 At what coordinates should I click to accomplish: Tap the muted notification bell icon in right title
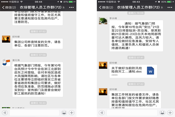pos(162,8)
